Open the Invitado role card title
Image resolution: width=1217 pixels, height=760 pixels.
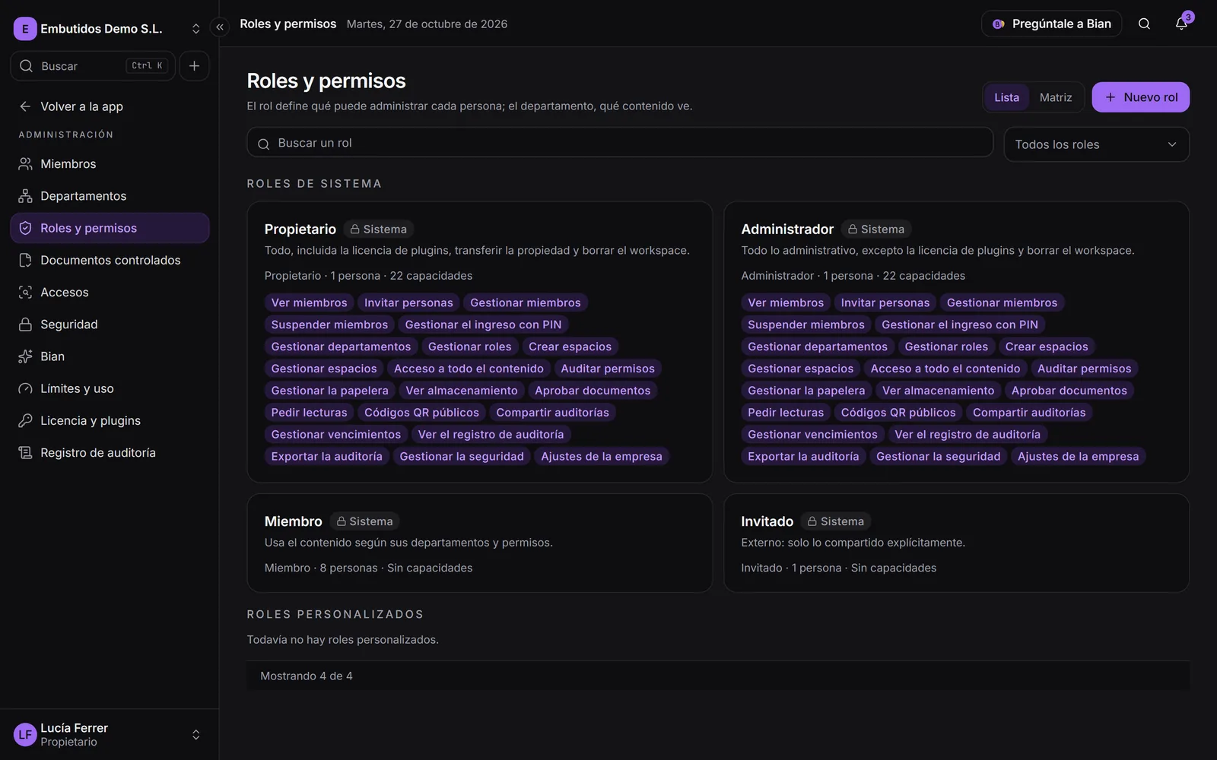(x=767, y=521)
